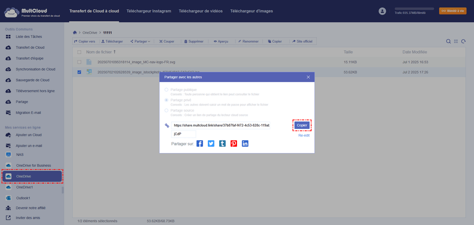
Task: Share link on Twitter icon
Action: tap(211, 144)
